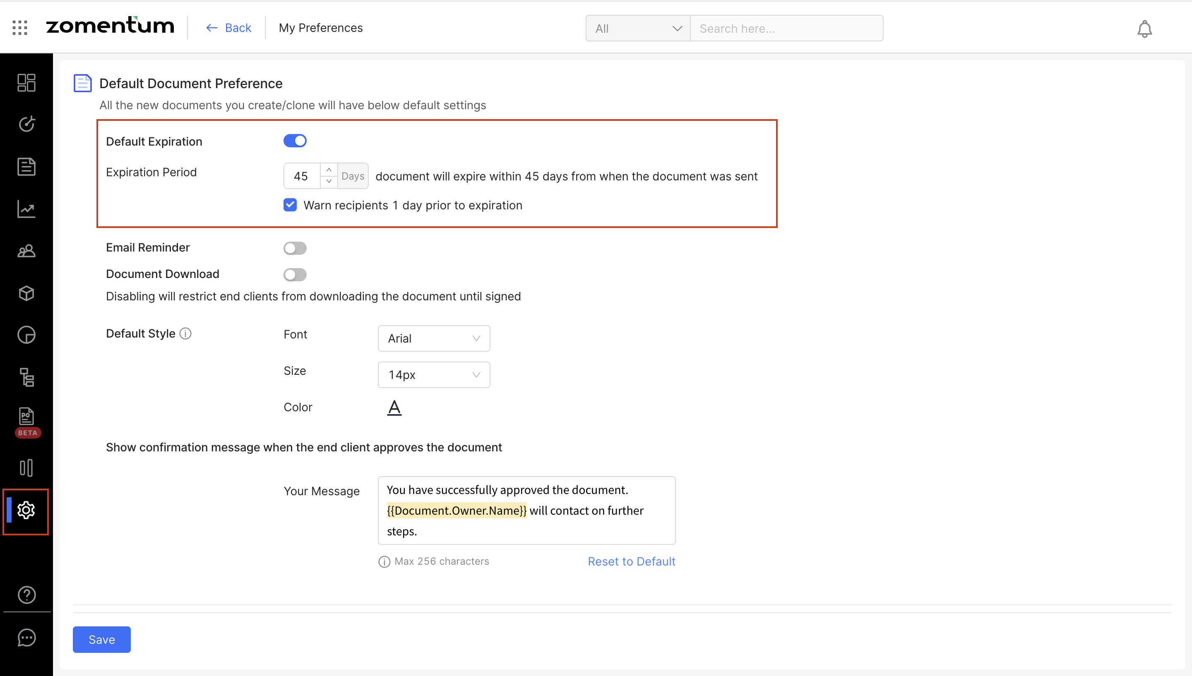Disable the Default Expiration toggle
Screen dimensions: 1192x676
[295, 141]
